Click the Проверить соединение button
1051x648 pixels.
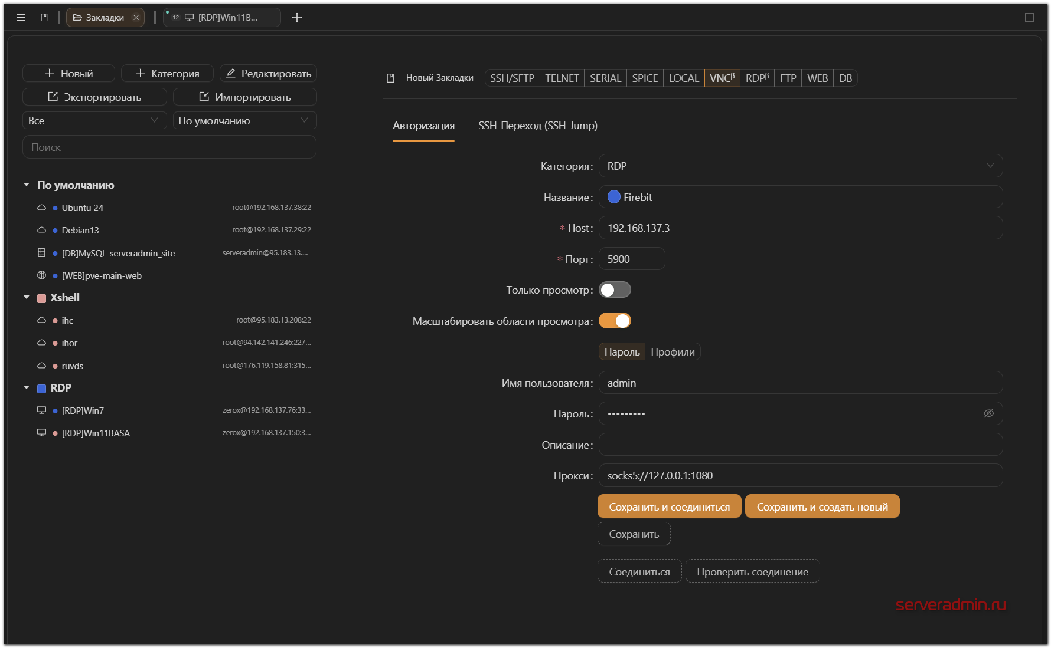coord(753,571)
